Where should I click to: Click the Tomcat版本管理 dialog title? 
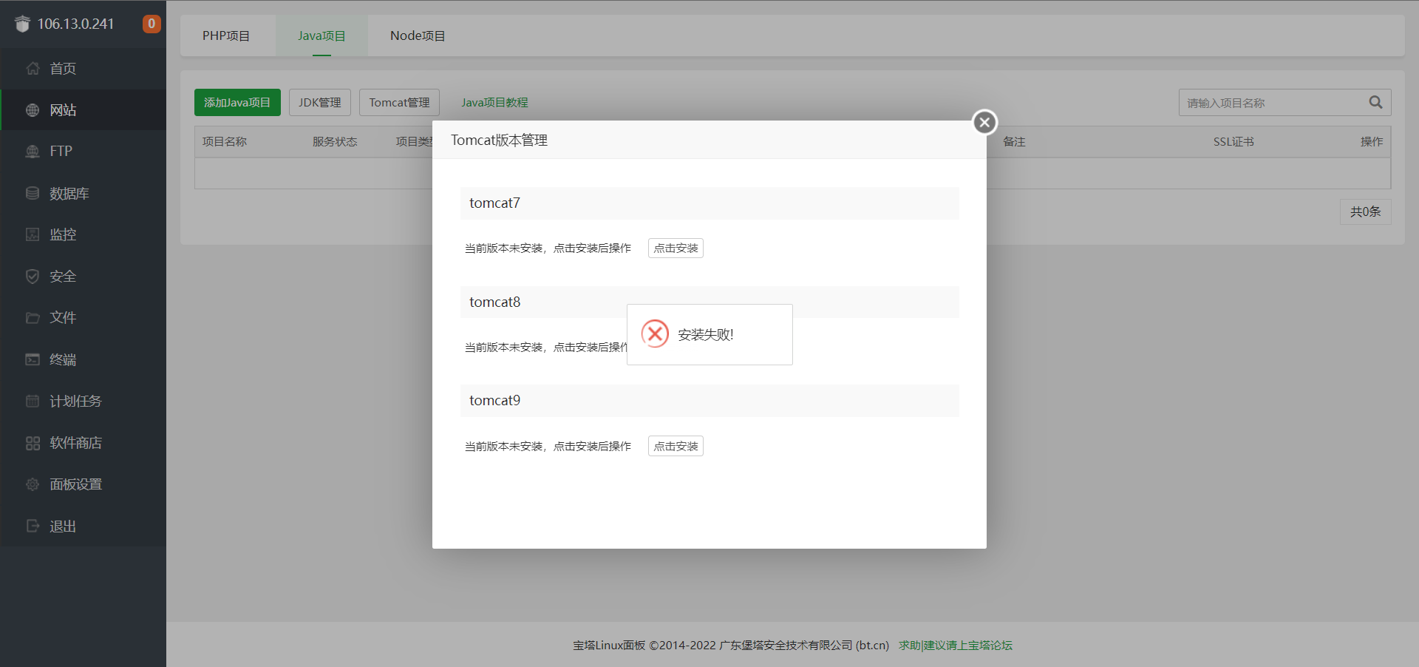499,140
